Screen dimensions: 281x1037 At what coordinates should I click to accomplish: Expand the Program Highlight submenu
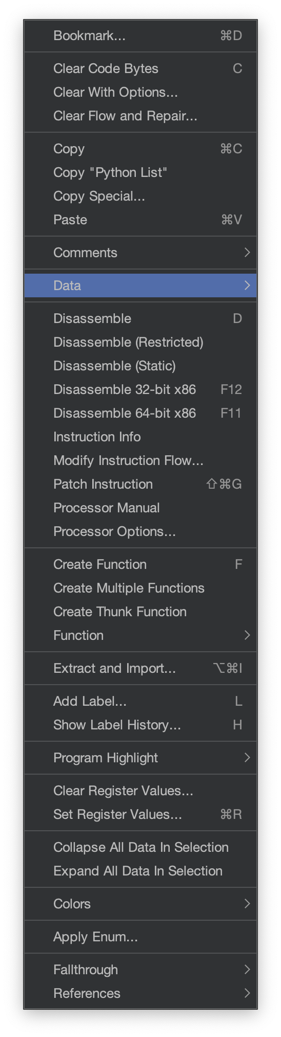point(140,758)
